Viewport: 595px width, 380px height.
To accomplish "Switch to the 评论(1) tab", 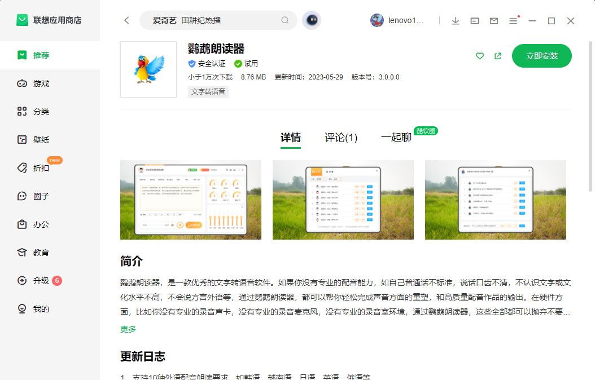I will (341, 138).
